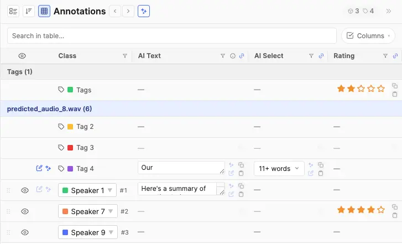Viewport: 402px width, 244px height.
Task: Go to next item with right chevron
Action: point(128,11)
